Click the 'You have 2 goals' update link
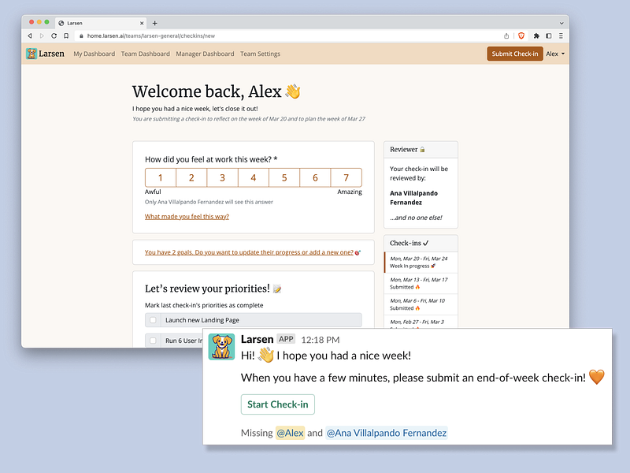Viewport: 630px width, 473px height. (249, 252)
